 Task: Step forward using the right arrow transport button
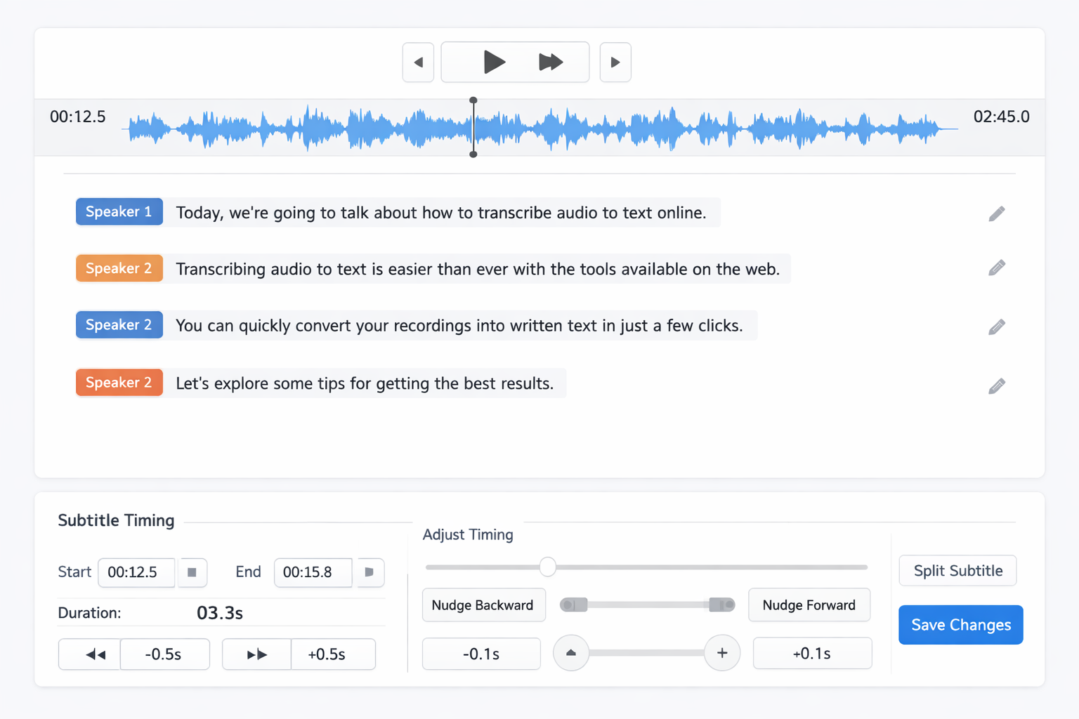coord(615,62)
